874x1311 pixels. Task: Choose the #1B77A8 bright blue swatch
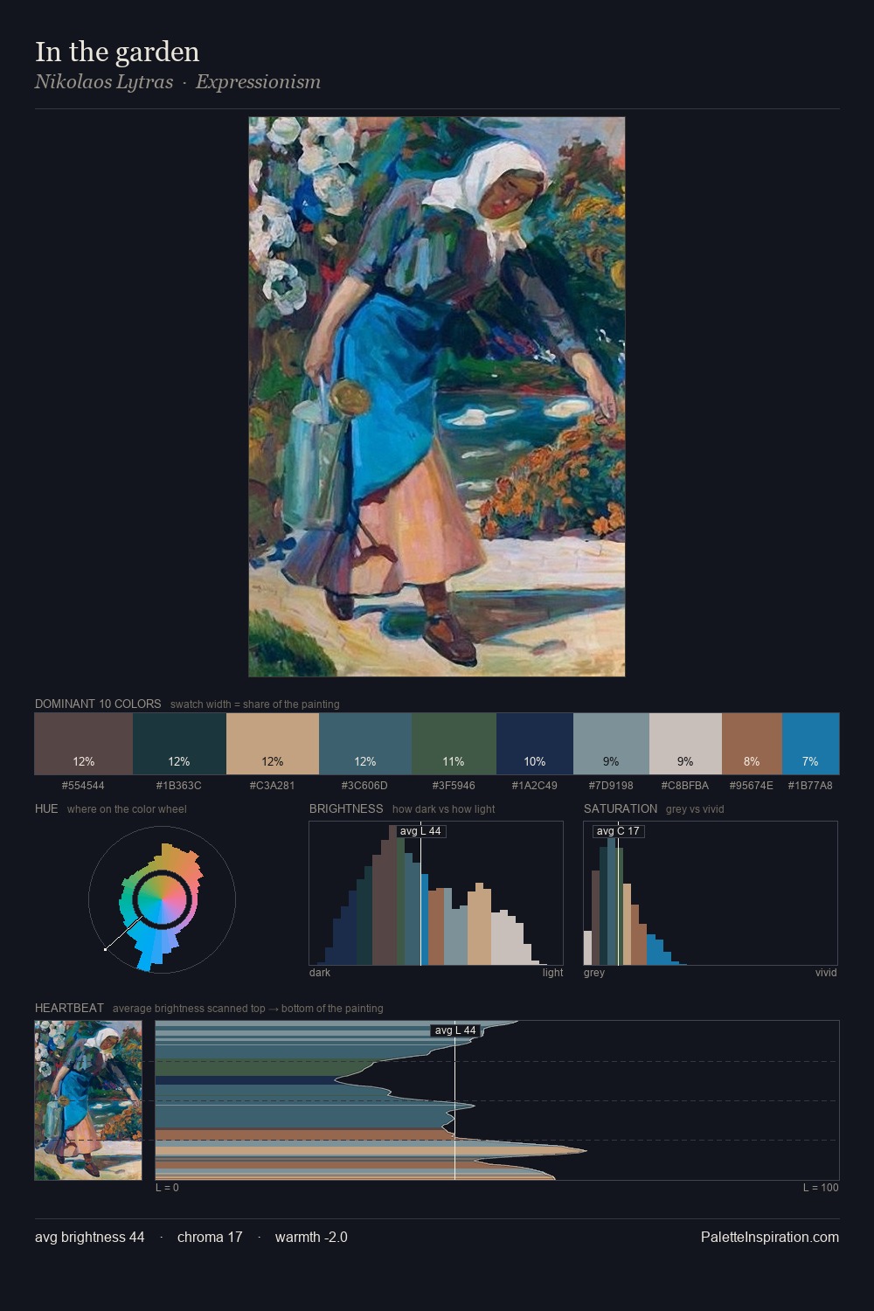(x=810, y=744)
